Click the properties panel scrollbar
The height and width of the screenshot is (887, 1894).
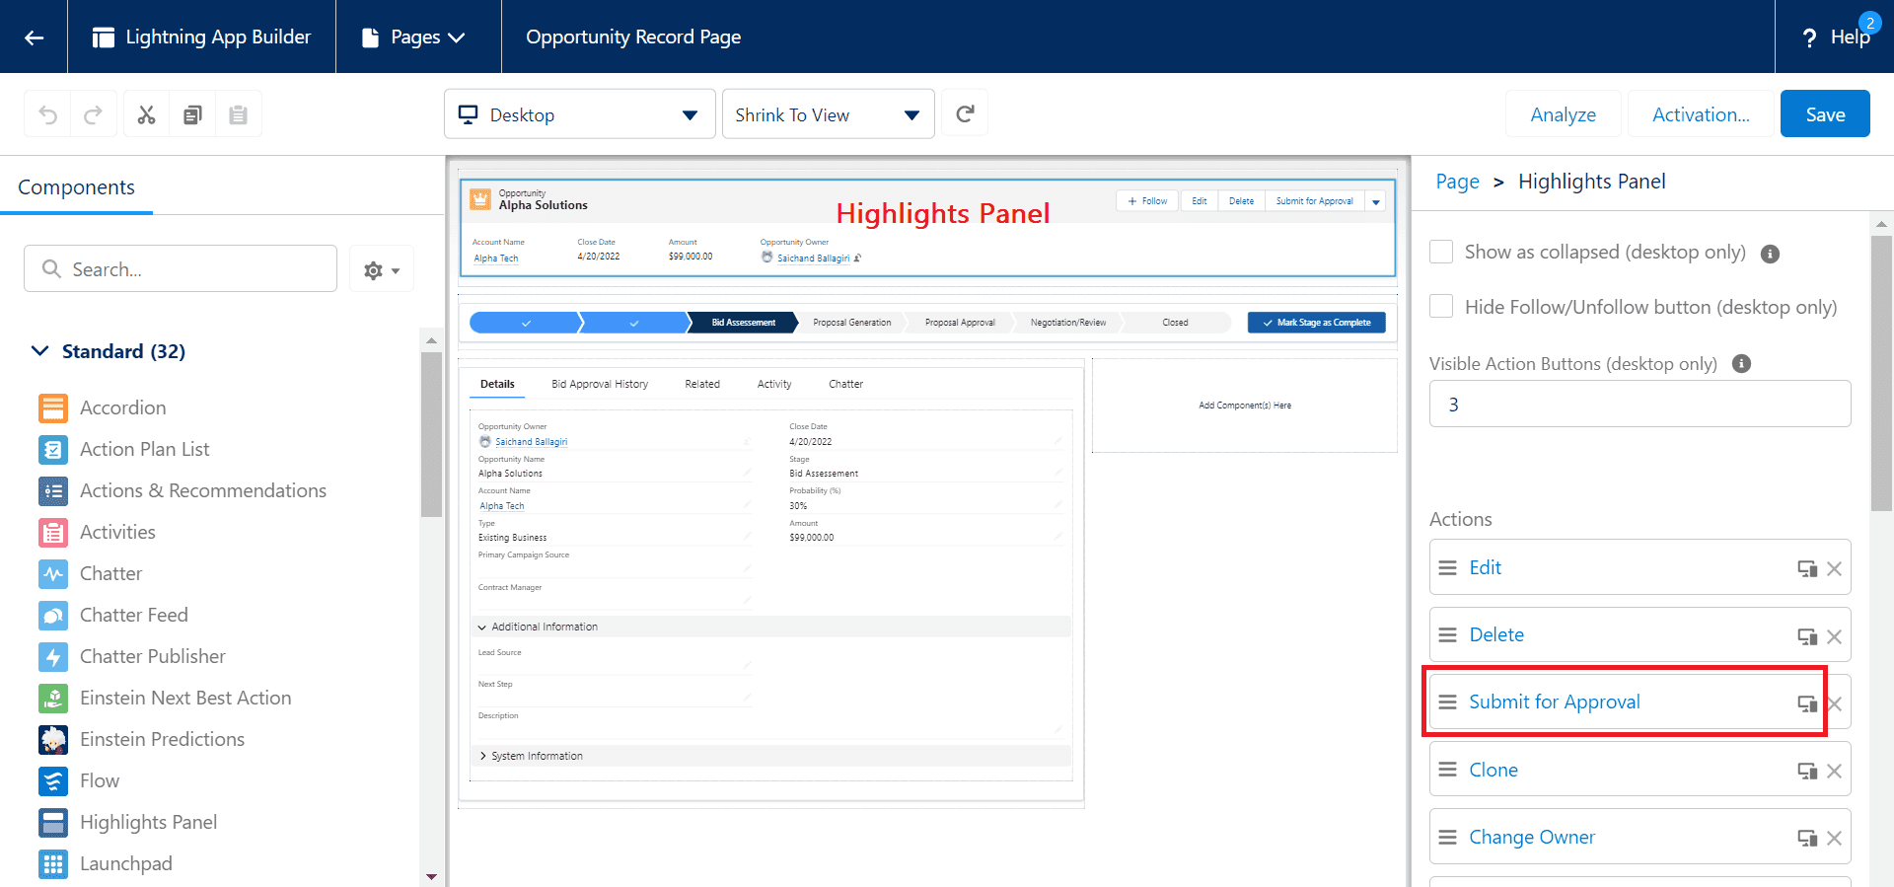pos(1880,373)
